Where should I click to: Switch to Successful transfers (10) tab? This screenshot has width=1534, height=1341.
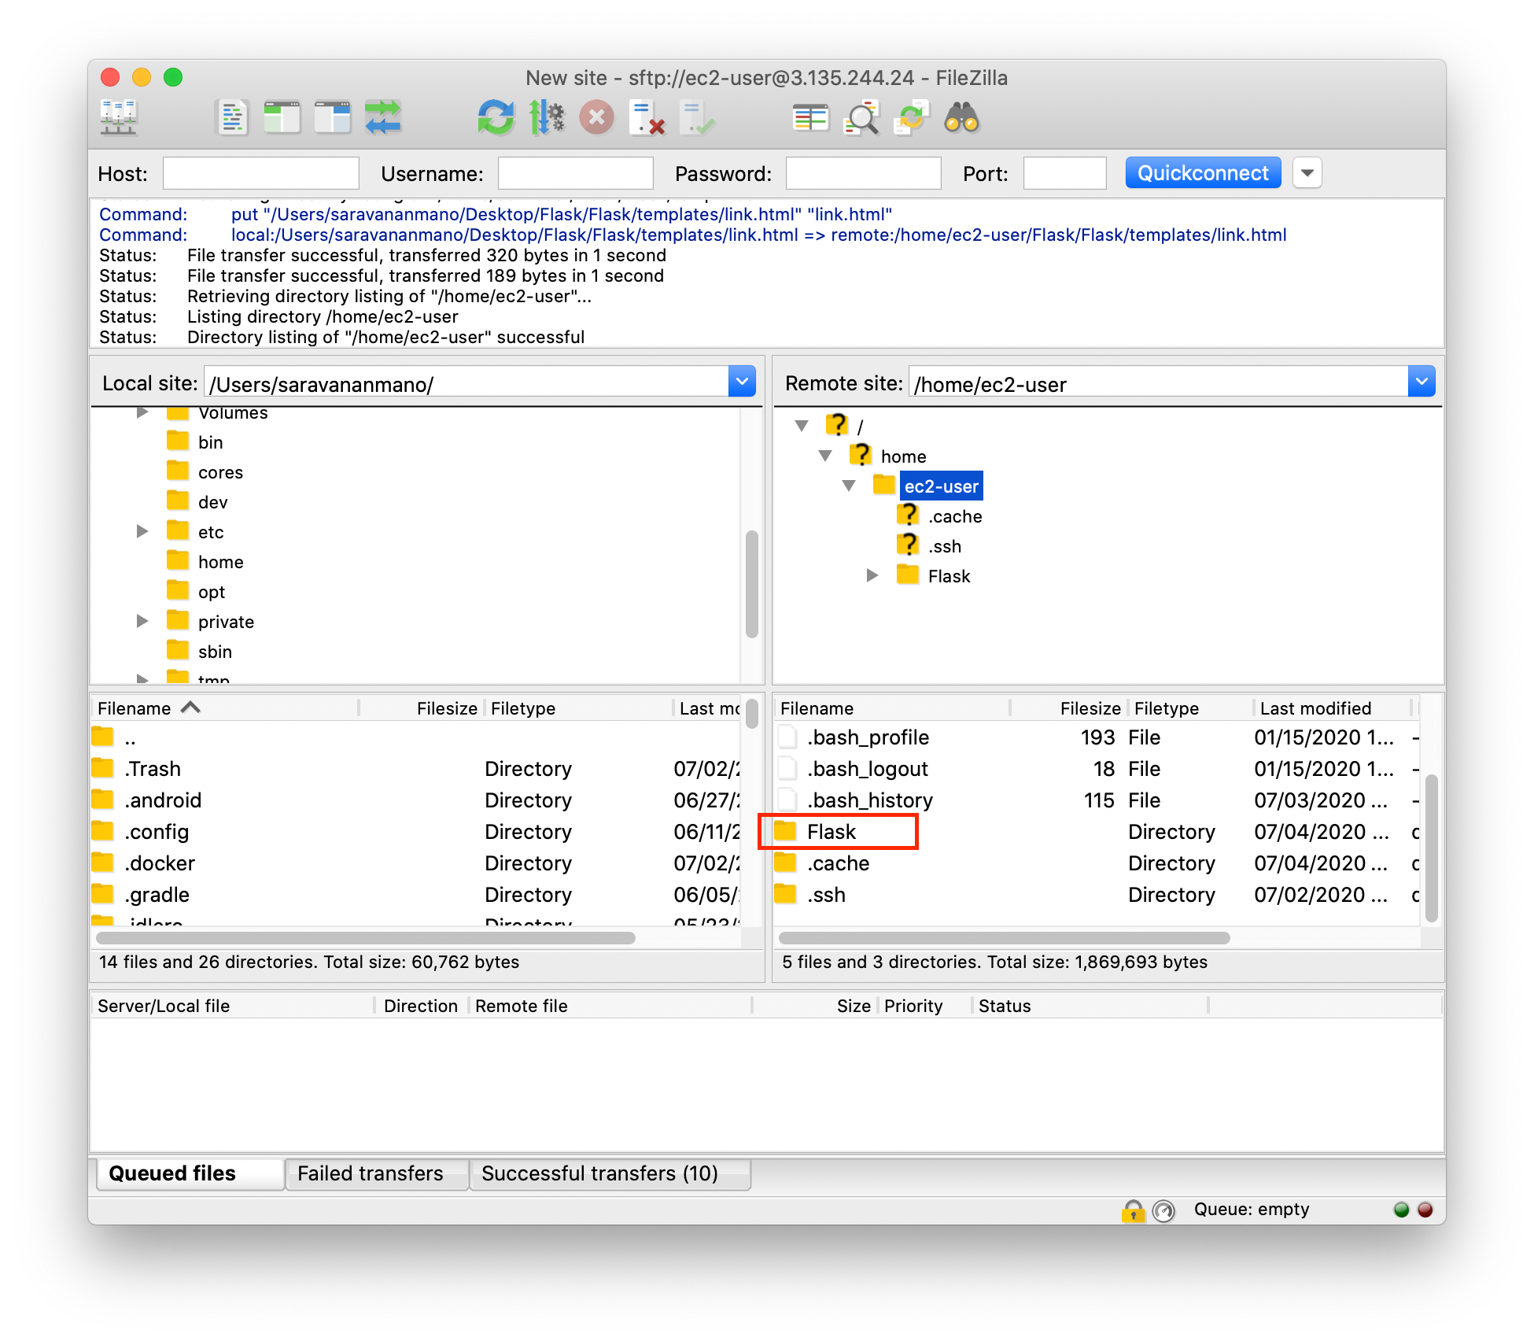(x=599, y=1173)
